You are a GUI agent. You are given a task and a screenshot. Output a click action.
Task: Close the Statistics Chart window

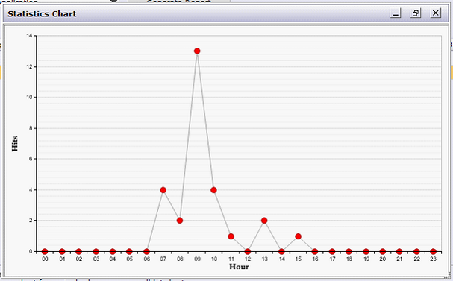tap(435, 13)
